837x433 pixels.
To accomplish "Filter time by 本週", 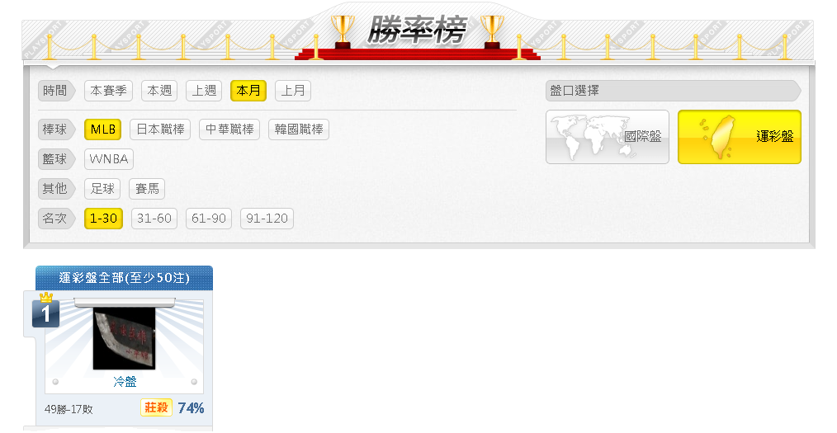I will point(159,91).
